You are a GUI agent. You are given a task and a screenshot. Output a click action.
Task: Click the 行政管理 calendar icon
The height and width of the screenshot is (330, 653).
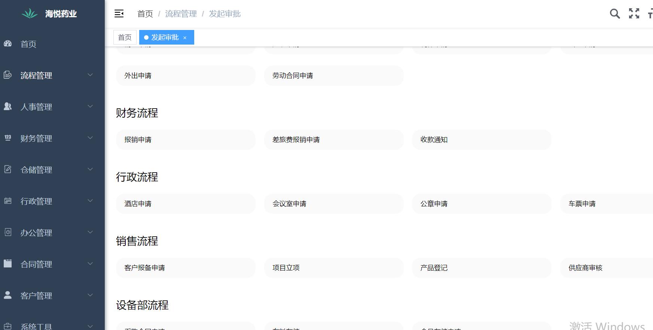[8, 201]
